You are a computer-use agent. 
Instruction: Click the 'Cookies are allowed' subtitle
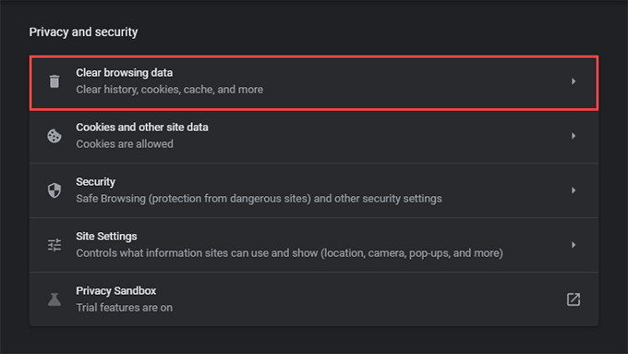(125, 144)
